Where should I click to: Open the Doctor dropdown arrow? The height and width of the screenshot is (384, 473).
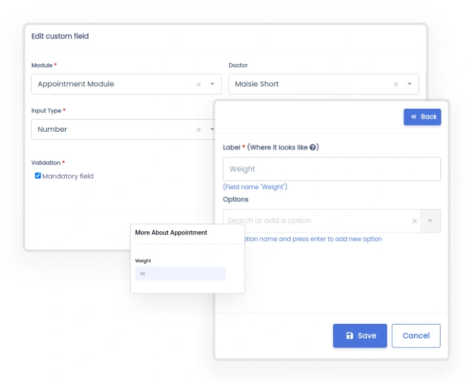pos(409,85)
